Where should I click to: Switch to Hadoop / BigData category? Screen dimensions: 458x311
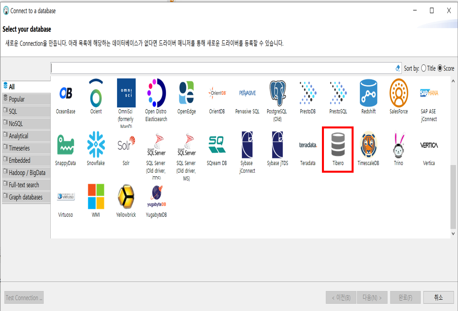26,172
